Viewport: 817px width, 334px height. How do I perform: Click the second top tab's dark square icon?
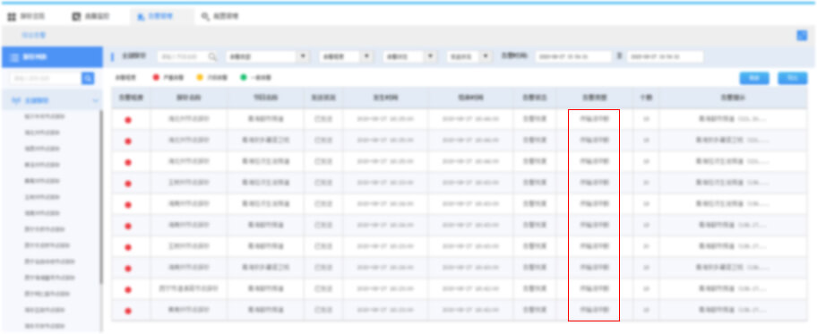coord(76,17)
